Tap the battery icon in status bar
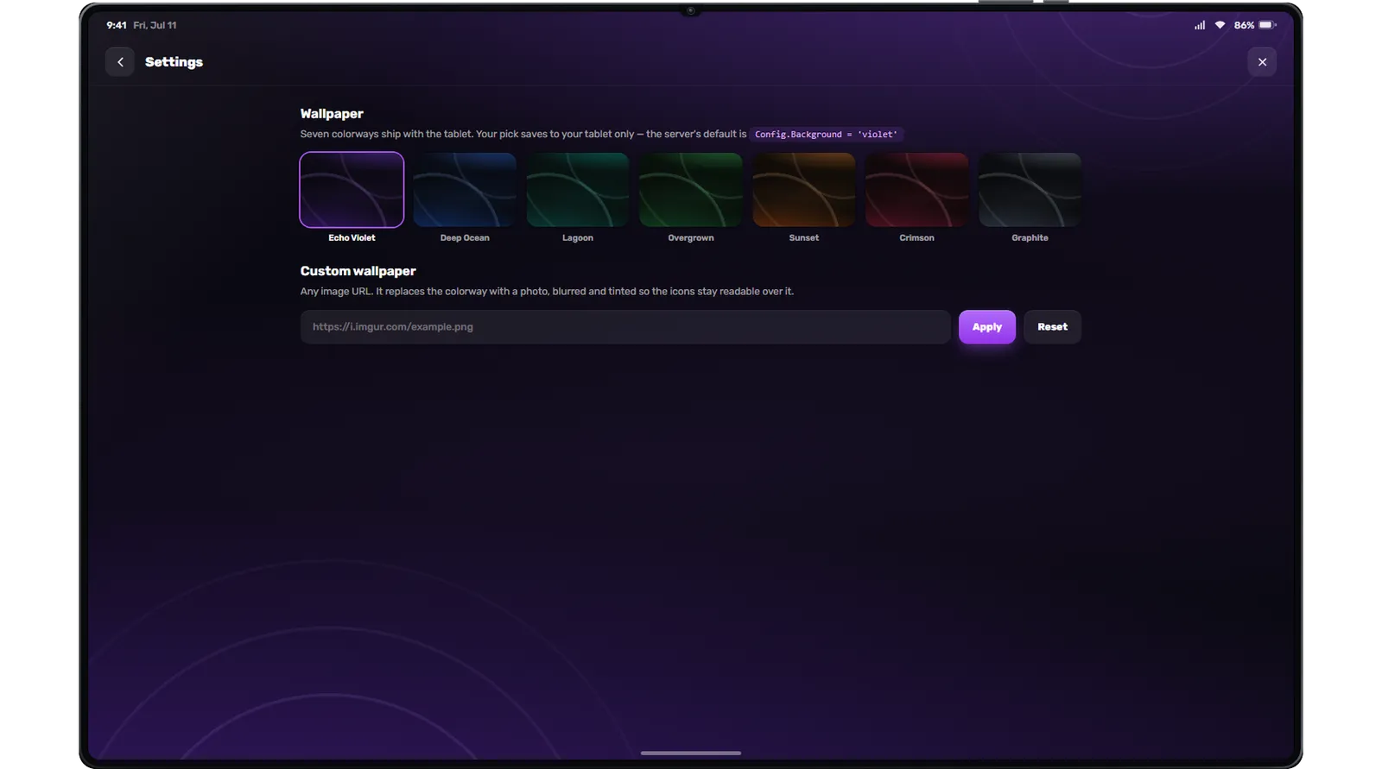Image resolution: width=1382 pixels, height=769 pixels. (1267, 25)
